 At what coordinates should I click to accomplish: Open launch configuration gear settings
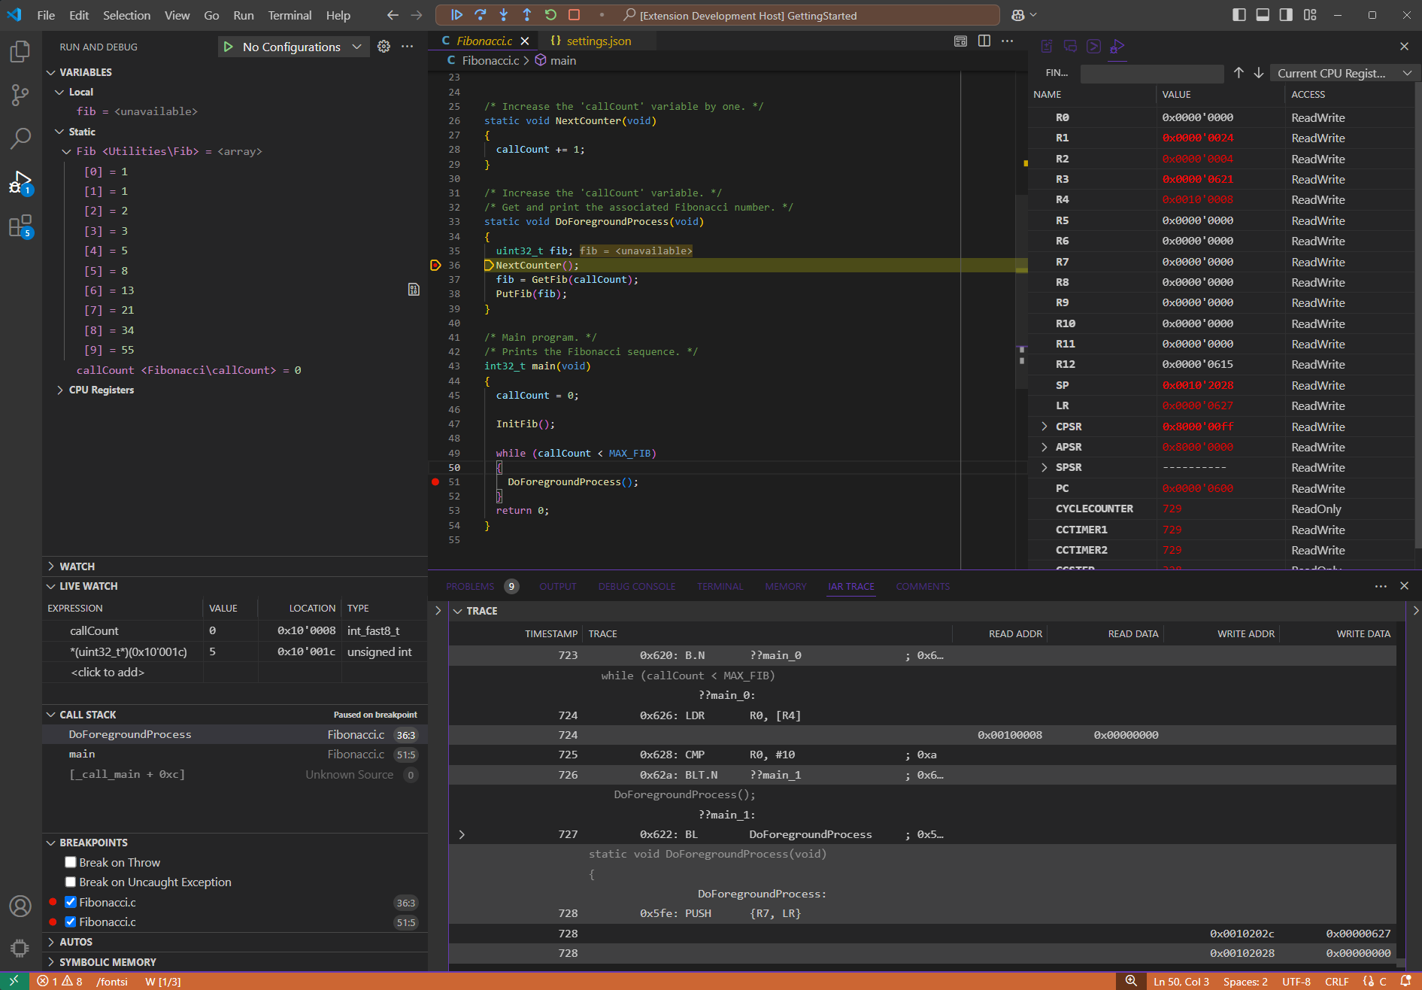(384, 47)
